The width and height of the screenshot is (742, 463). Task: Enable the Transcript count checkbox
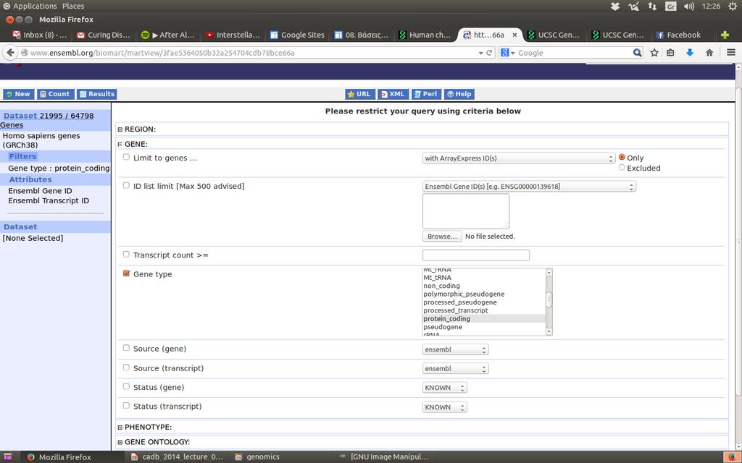pyautogui.click(x=126, y=255)
